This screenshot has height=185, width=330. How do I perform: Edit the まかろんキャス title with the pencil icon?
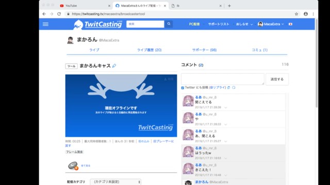(114, 66)
